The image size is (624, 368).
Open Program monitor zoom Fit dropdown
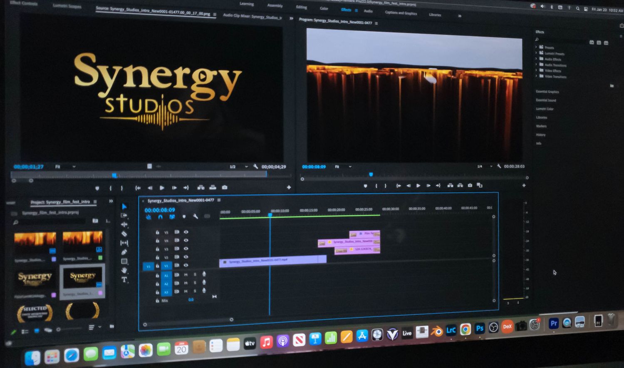tap(343, 167)
